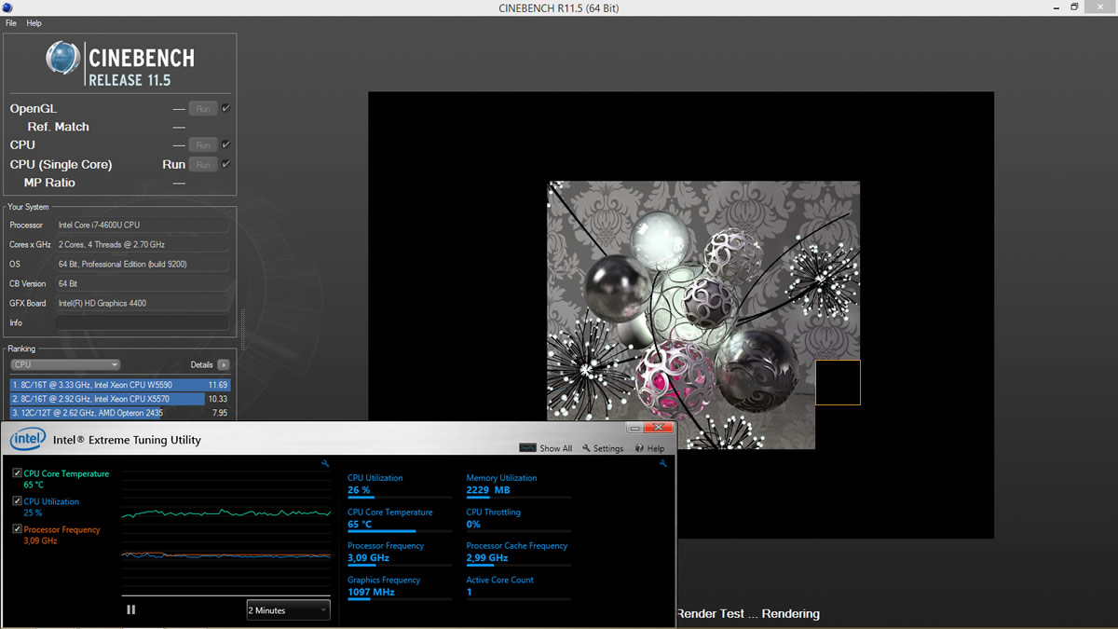Click the Cinebench title bar app icon

(8, 7)
